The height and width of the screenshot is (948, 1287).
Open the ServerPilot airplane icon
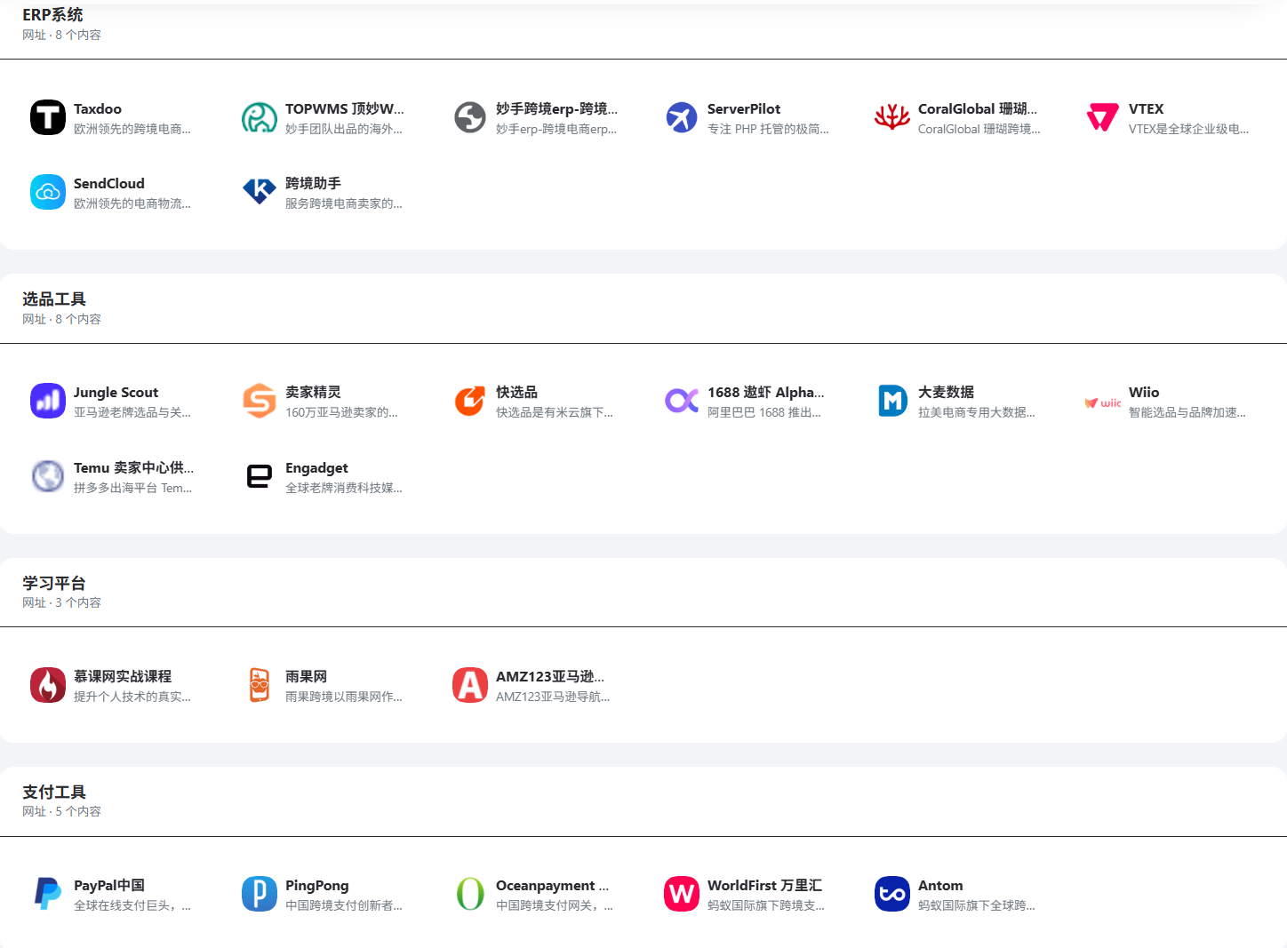click(x=682, y=117)
